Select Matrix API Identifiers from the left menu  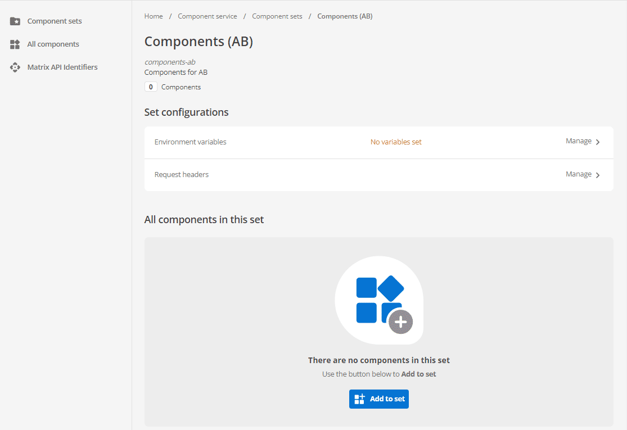coord(62,67)
